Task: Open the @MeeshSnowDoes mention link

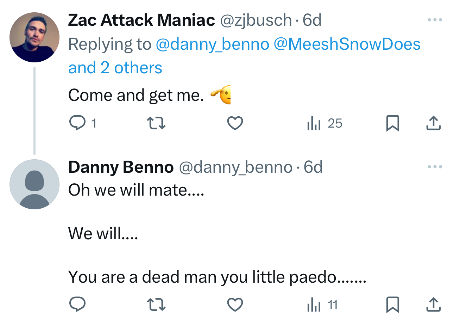Action: (347, 44)
